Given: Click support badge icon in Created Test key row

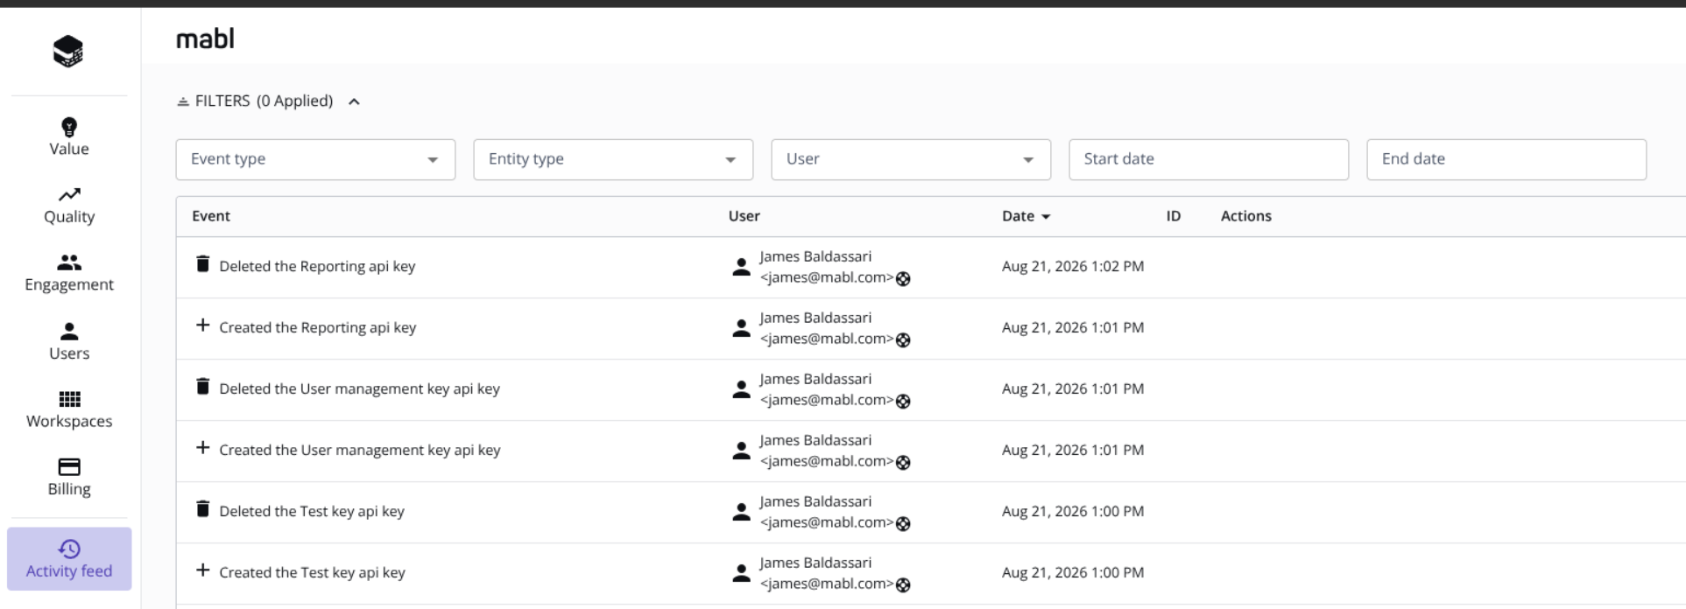Looking at the screenshot, I should [903, 585].
